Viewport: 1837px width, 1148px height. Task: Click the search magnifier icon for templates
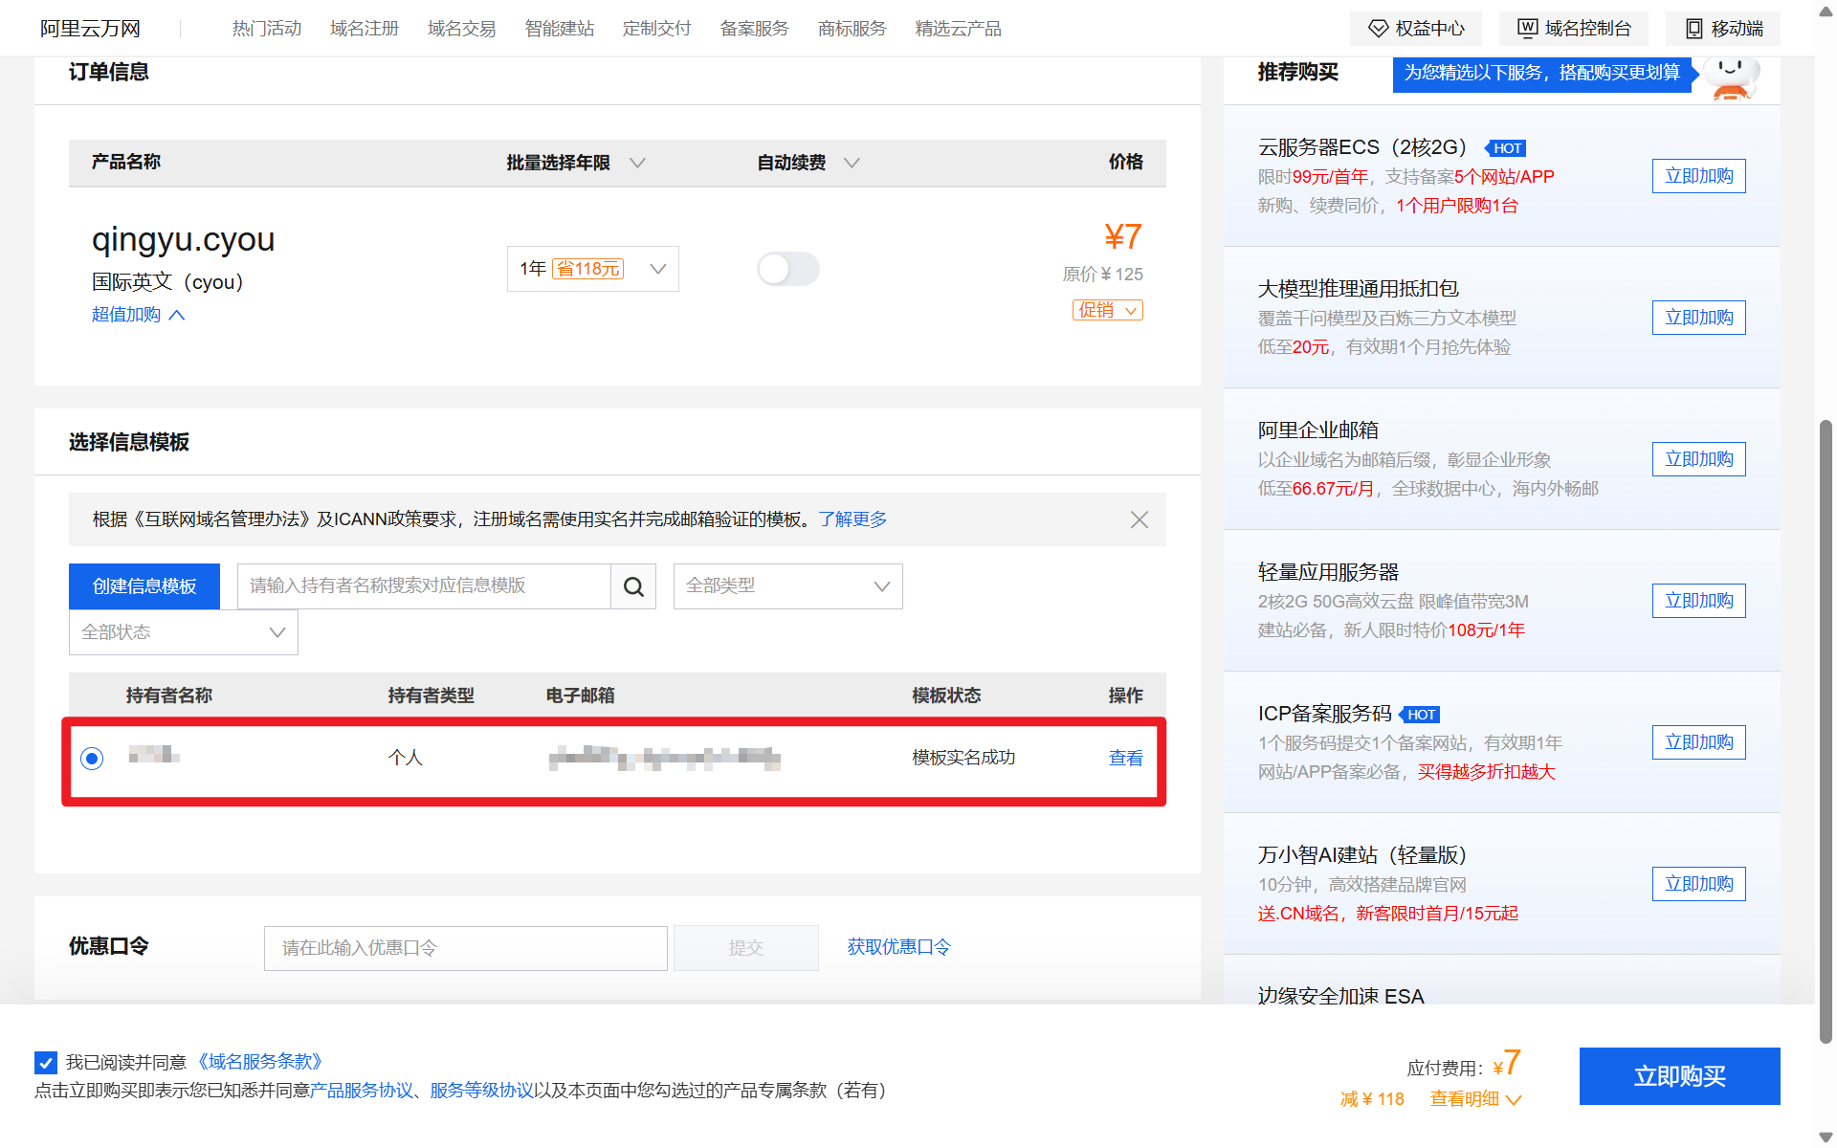pos(633,586)
